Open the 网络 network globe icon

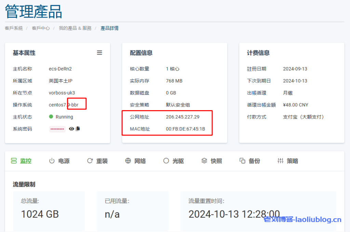pos(128,161)
